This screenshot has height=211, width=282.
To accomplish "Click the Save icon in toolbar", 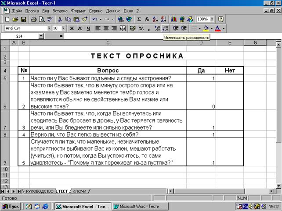I will (x=23, y=19).
